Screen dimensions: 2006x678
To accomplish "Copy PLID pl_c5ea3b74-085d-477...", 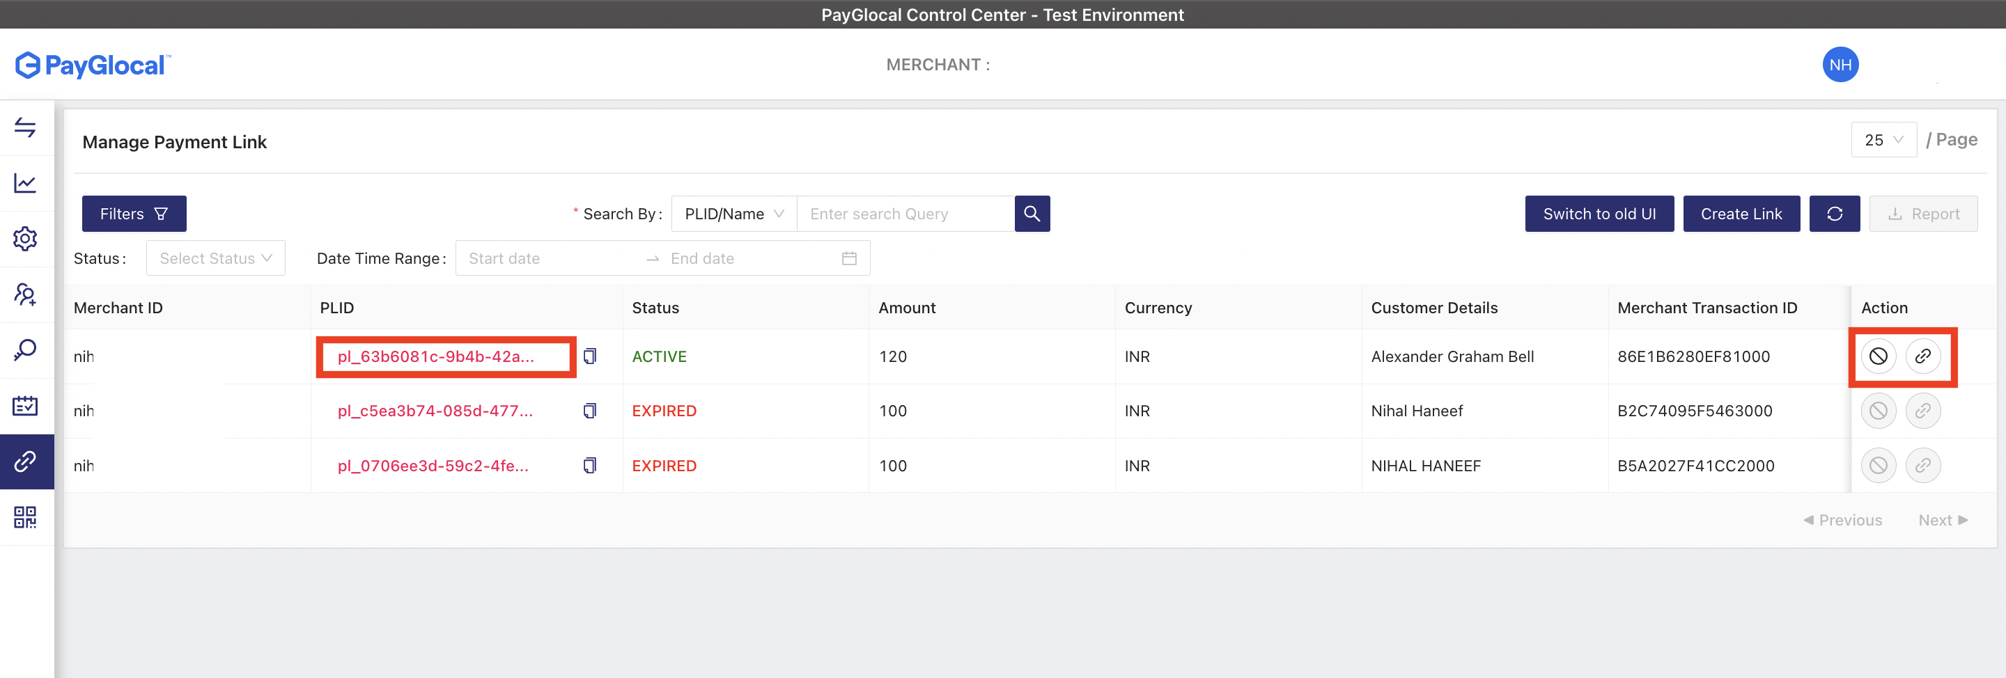I will point(590,411).
